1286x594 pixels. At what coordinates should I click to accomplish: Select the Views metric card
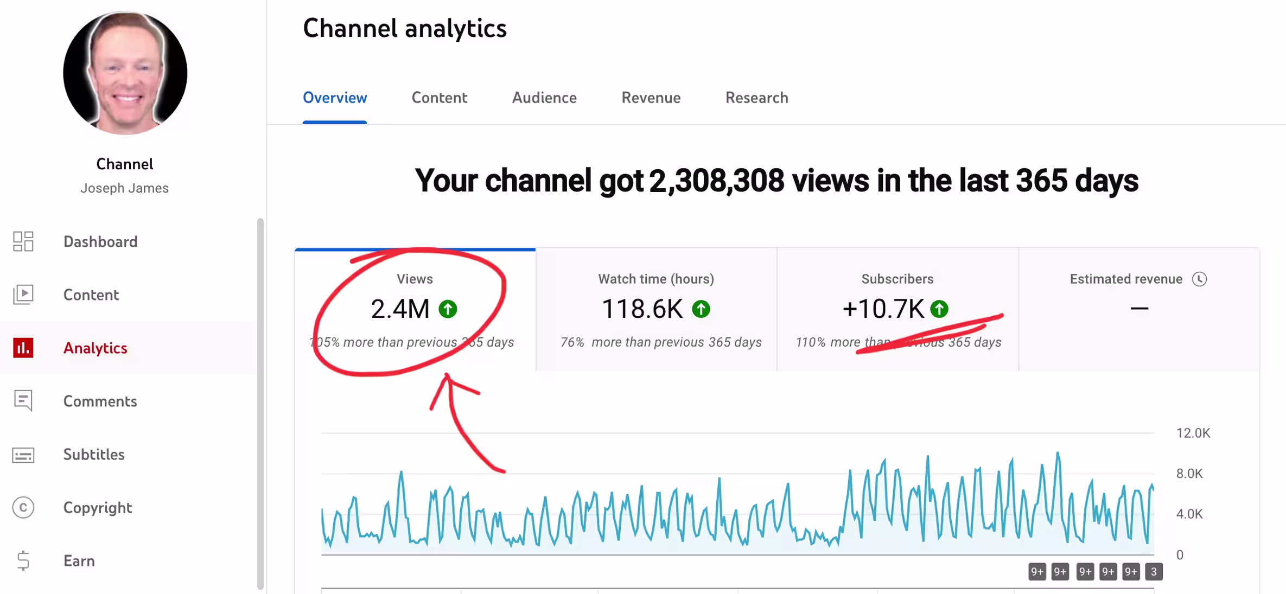pos(415,310)
